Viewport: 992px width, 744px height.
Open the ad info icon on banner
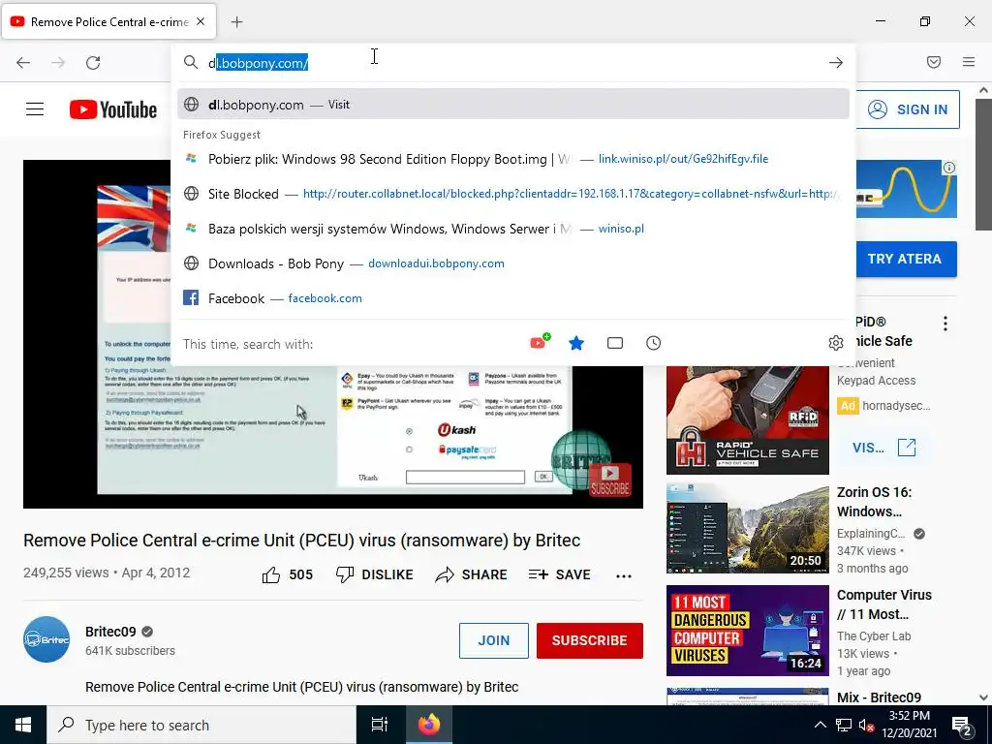949,168
